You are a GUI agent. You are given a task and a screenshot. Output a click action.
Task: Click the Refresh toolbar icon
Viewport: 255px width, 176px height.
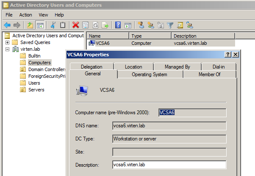coord(95,25)
